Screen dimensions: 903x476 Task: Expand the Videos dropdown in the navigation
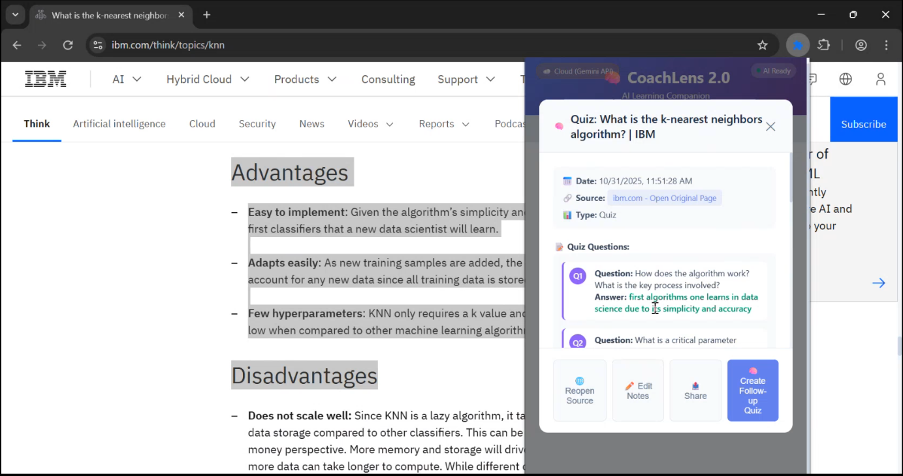click(370, 123)
